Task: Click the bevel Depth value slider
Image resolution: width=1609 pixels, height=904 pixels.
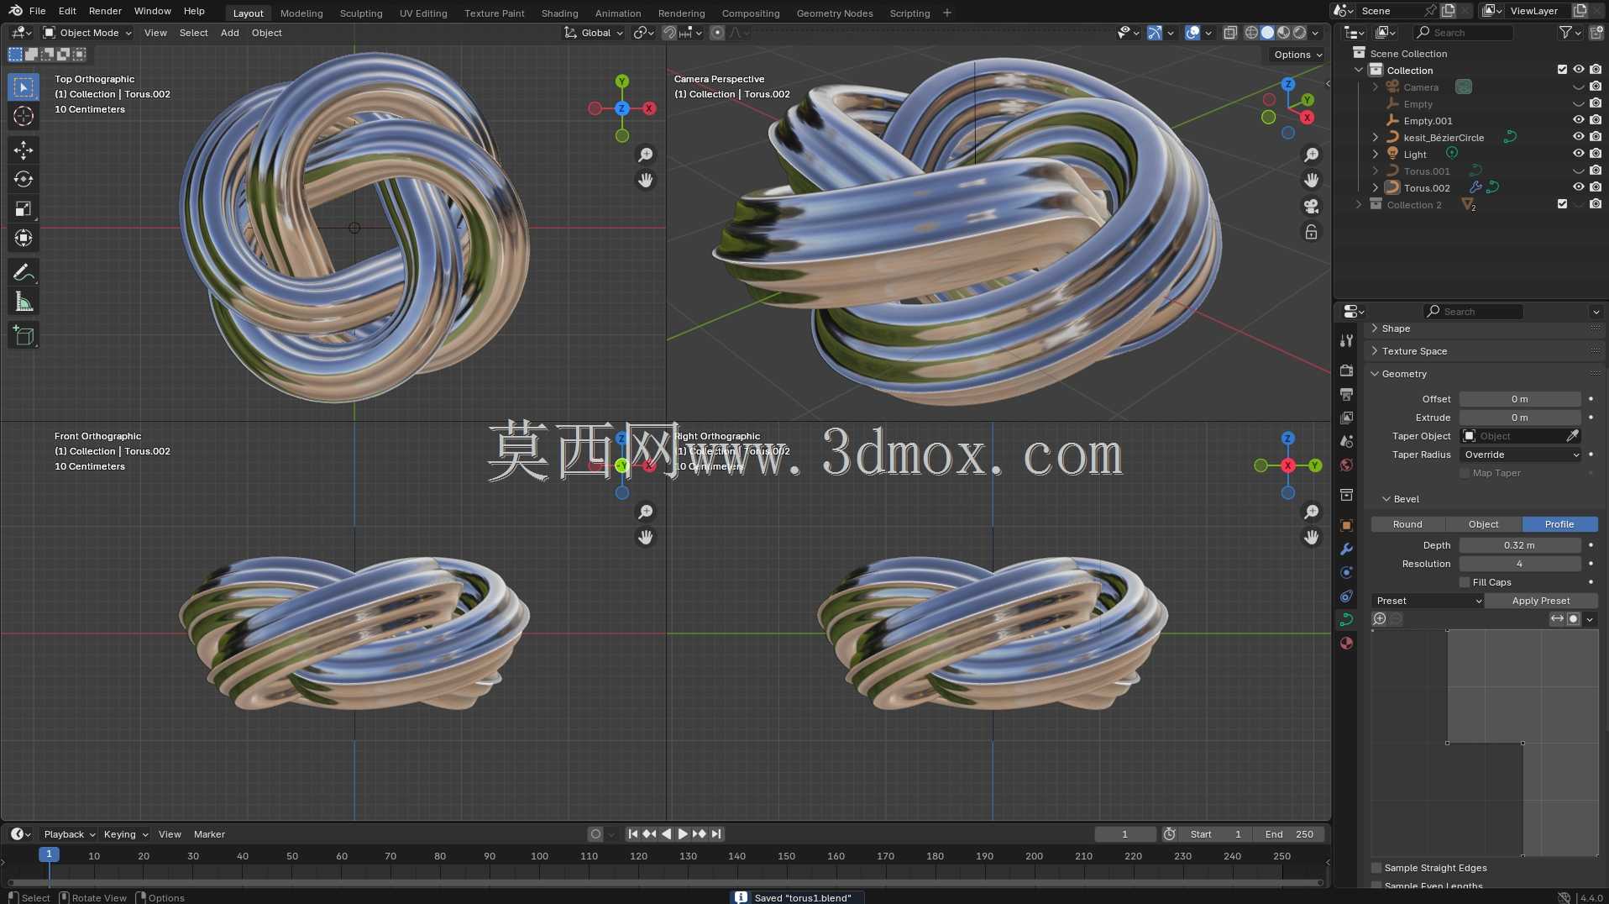Action: (x=1519, y=545)
